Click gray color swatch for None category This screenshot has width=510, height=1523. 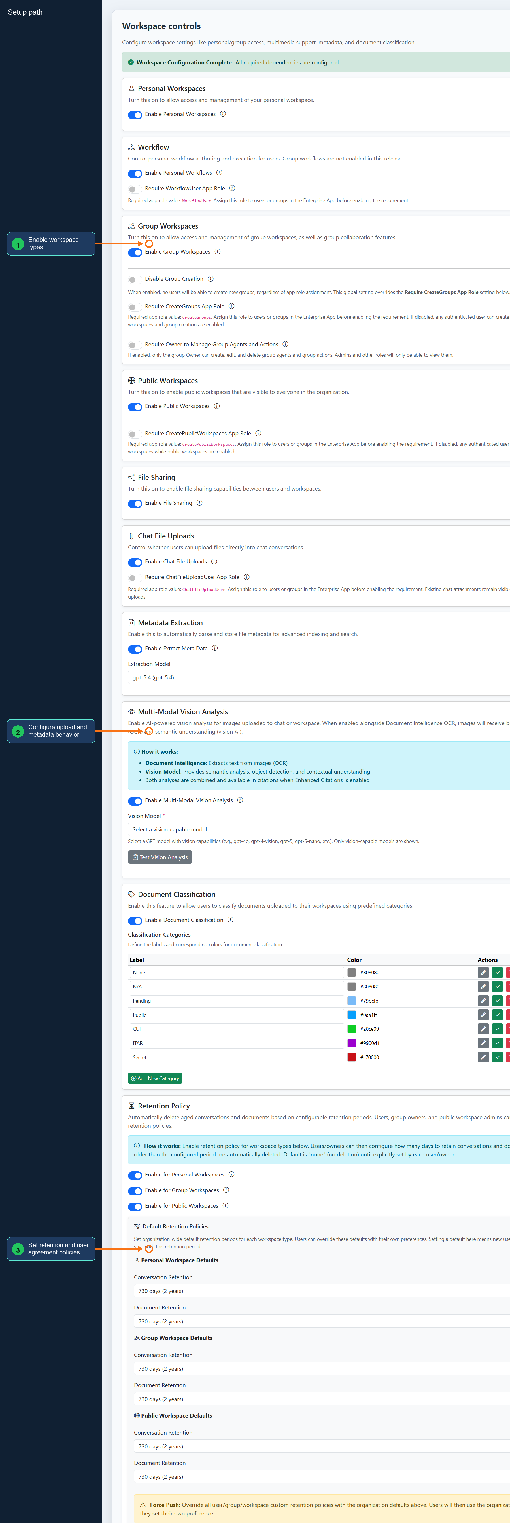(352, 973)
